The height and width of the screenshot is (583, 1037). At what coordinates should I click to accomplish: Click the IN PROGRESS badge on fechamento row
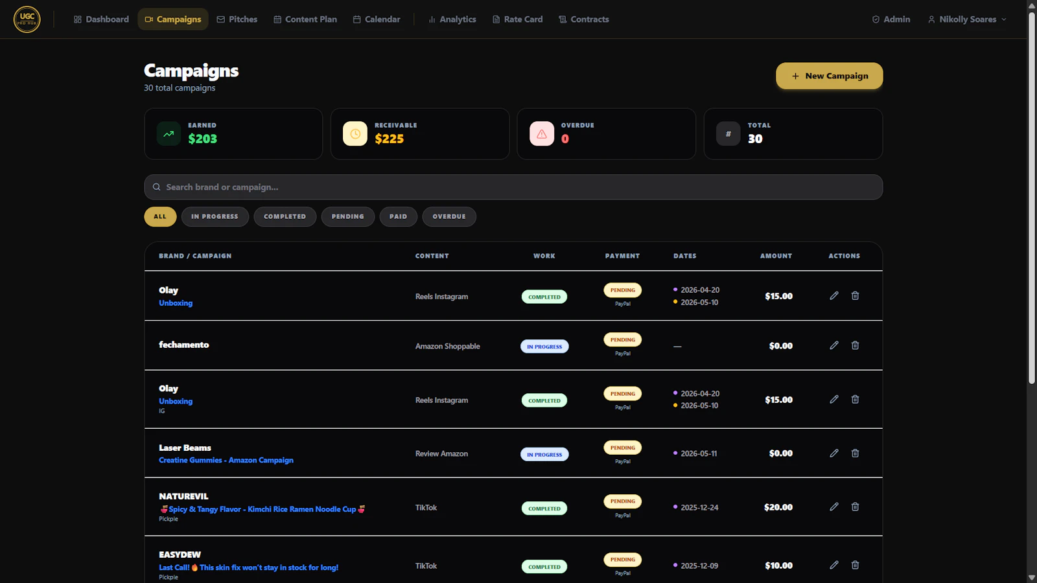544,347
